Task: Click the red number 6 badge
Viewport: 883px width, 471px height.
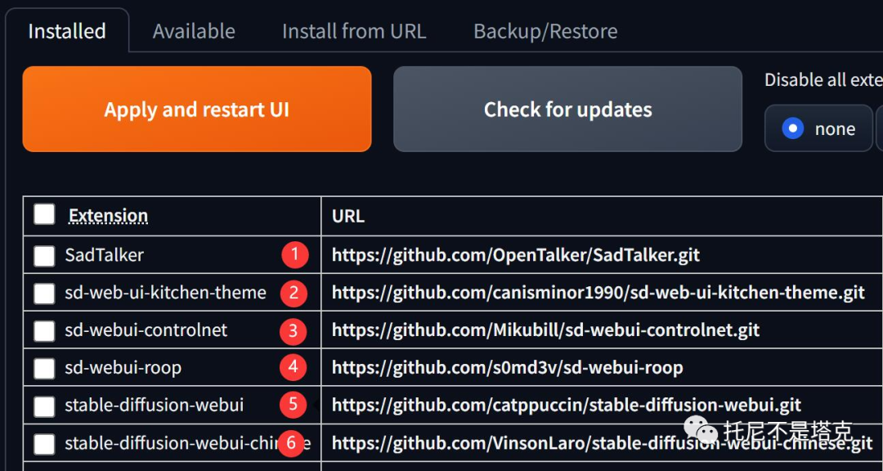Action: pyautogui.click(x=290, y=443)
